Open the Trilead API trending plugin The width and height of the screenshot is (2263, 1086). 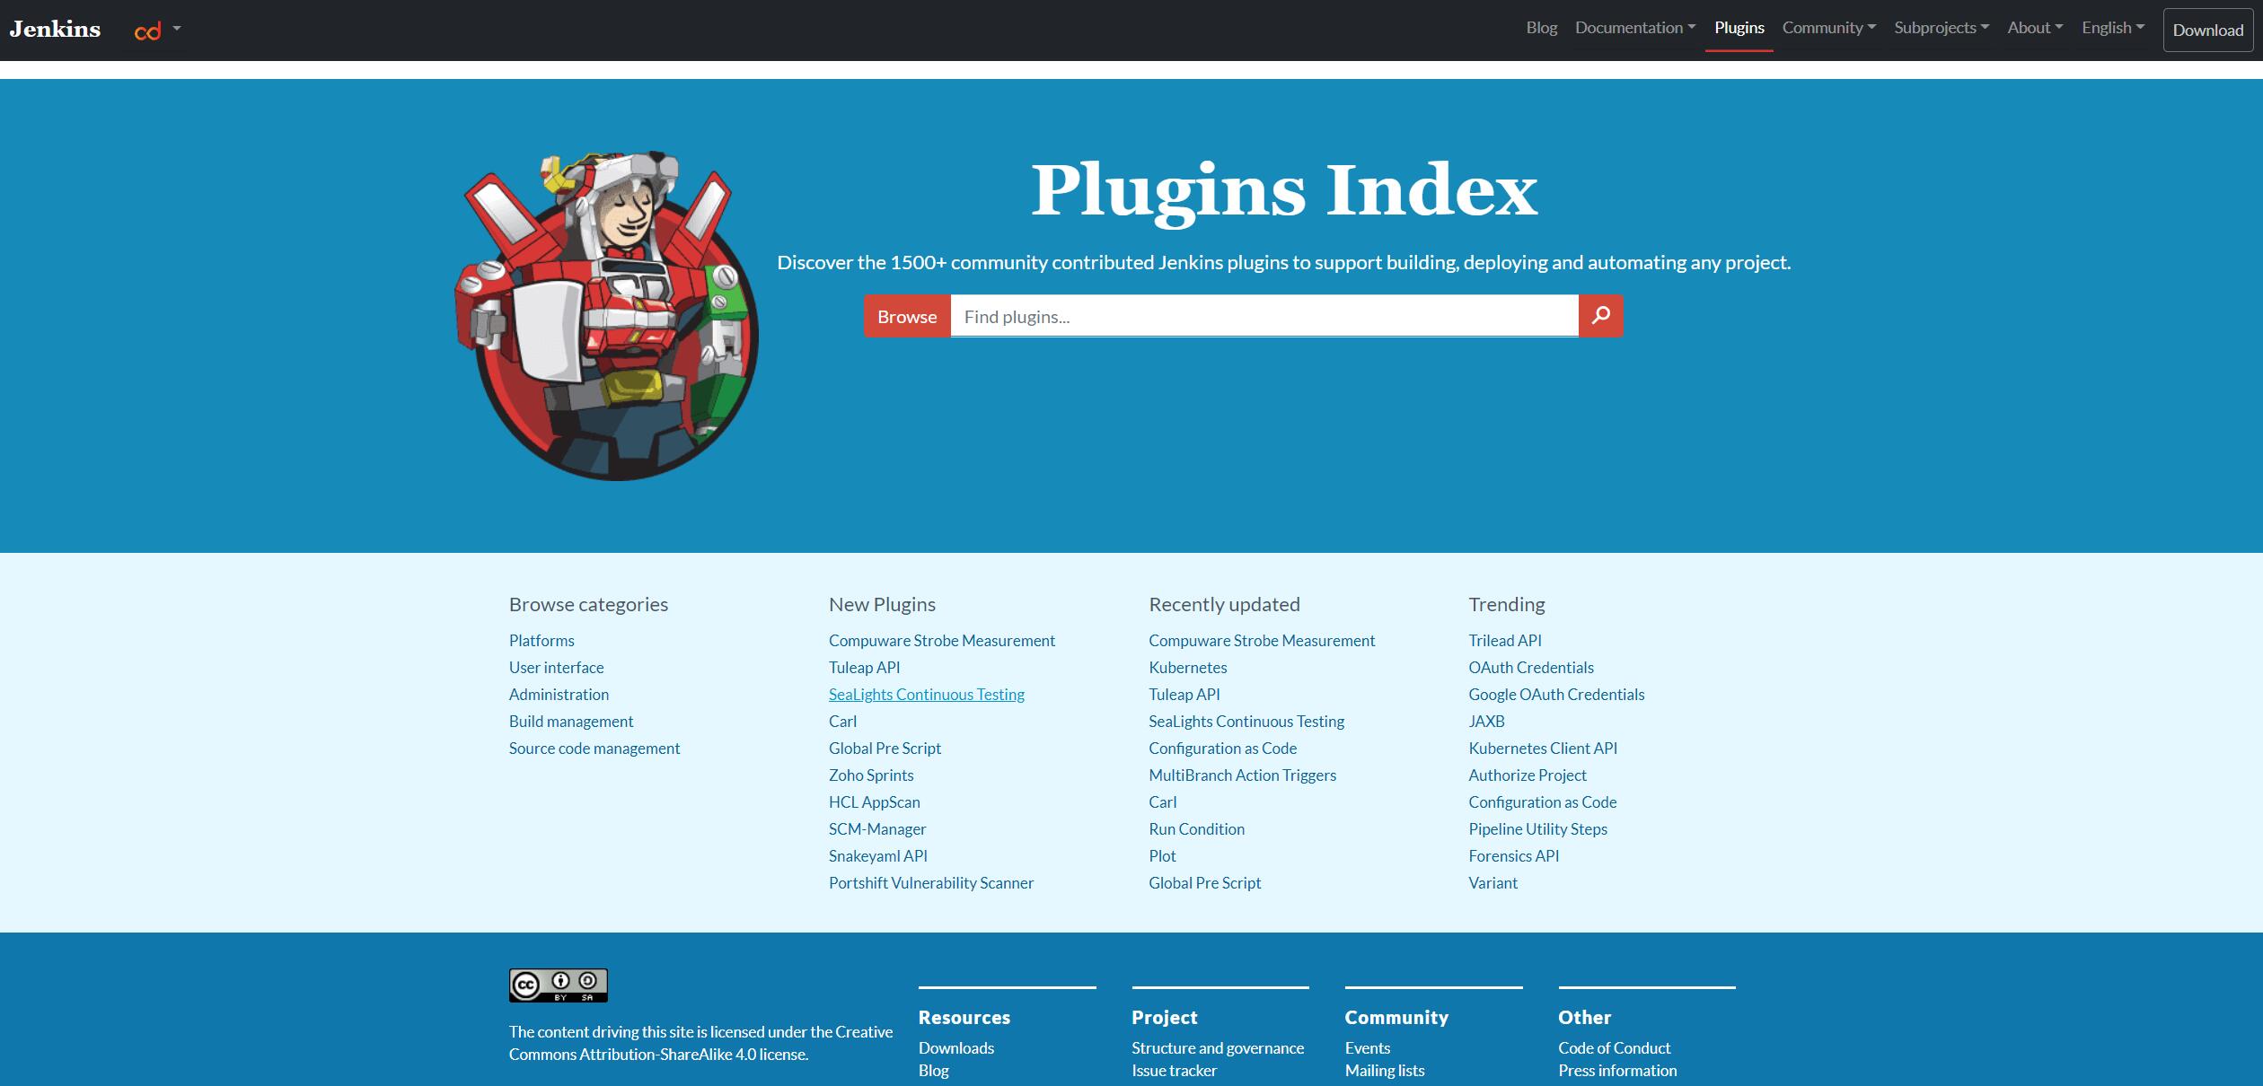tap(1504, 641)
